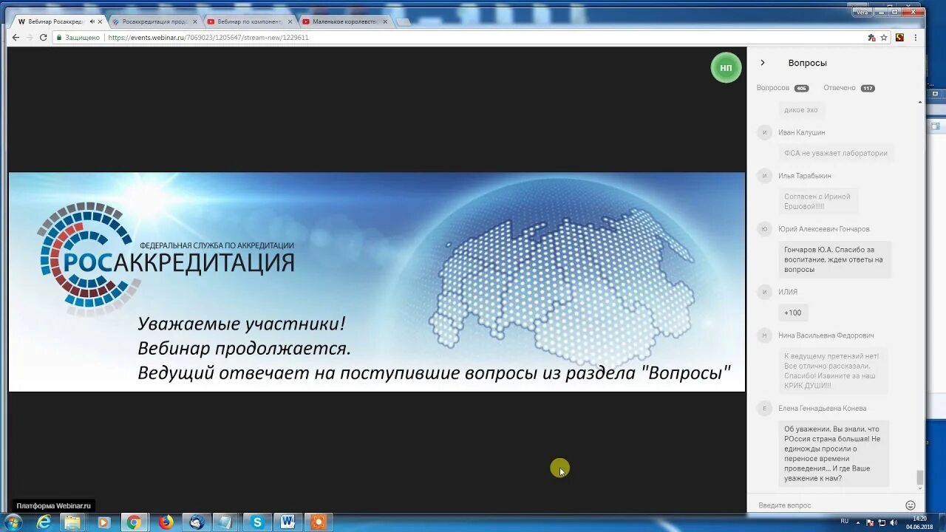Image resolution: width=946 pixels, height=532 pixels.
Task: Open Skype from taskbar
Action: point(257,522)
